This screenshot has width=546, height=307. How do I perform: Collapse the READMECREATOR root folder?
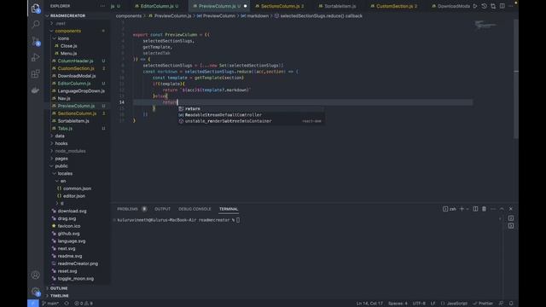click(x=67, y=15)
